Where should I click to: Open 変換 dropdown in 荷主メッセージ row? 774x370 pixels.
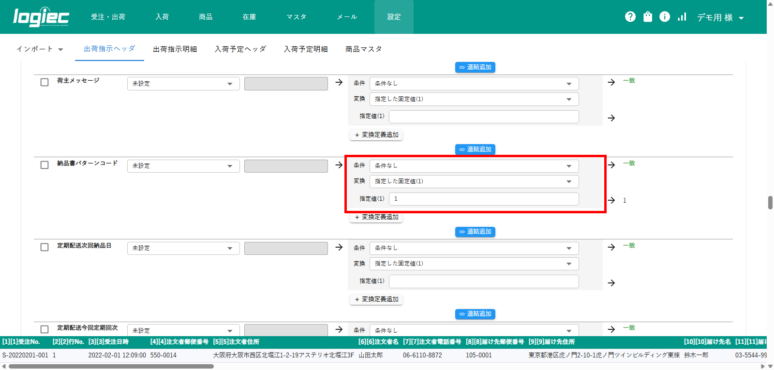tap(474, 99)
